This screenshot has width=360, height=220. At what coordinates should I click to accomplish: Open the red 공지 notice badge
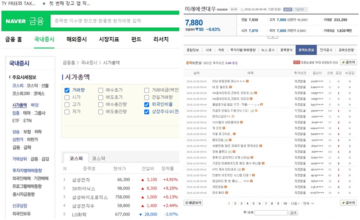[x=297, y=62]
